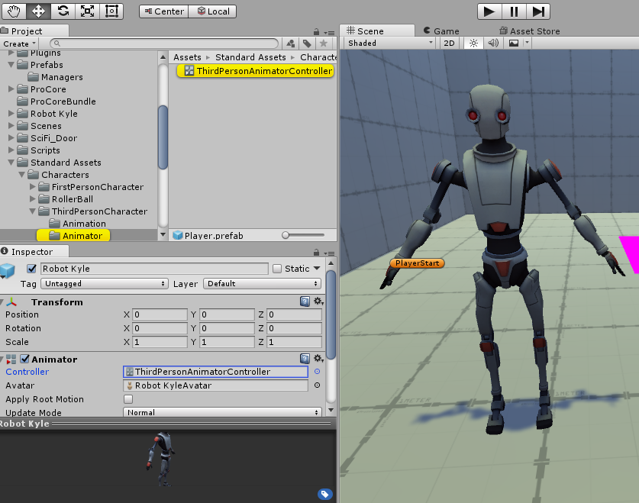Click the Project search field
The width and height of the screenshot is (639, 503).
(164, 44)
